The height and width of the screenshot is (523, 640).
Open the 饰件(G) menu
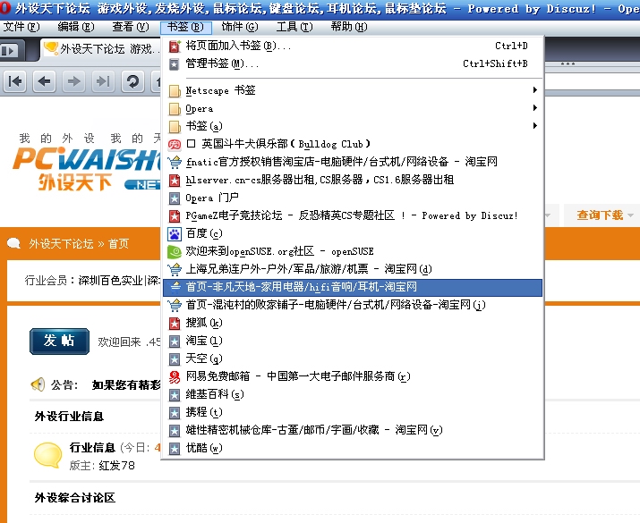(240, 27)
